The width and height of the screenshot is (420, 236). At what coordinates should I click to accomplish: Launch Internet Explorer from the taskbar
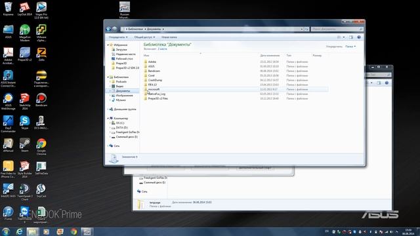19,231
